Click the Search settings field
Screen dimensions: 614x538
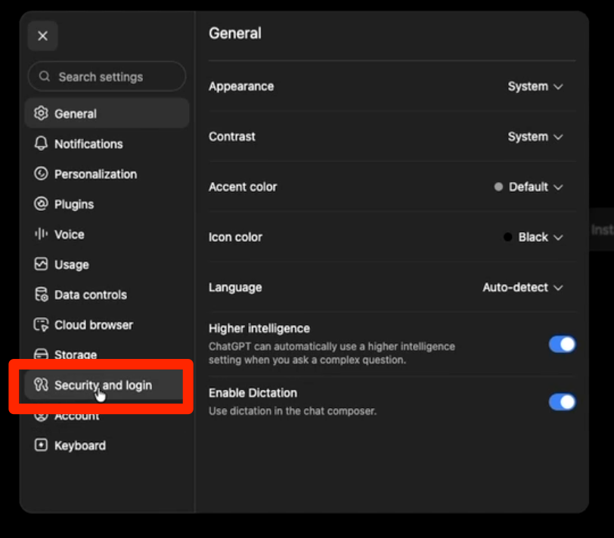(107, 76)
